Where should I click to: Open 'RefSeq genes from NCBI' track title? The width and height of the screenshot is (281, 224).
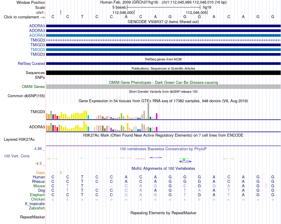coord(163,60)
